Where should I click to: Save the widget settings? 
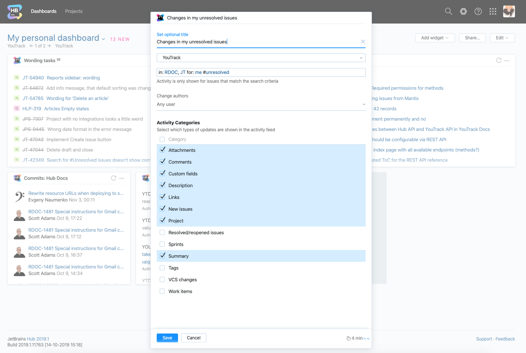(167, 338)
